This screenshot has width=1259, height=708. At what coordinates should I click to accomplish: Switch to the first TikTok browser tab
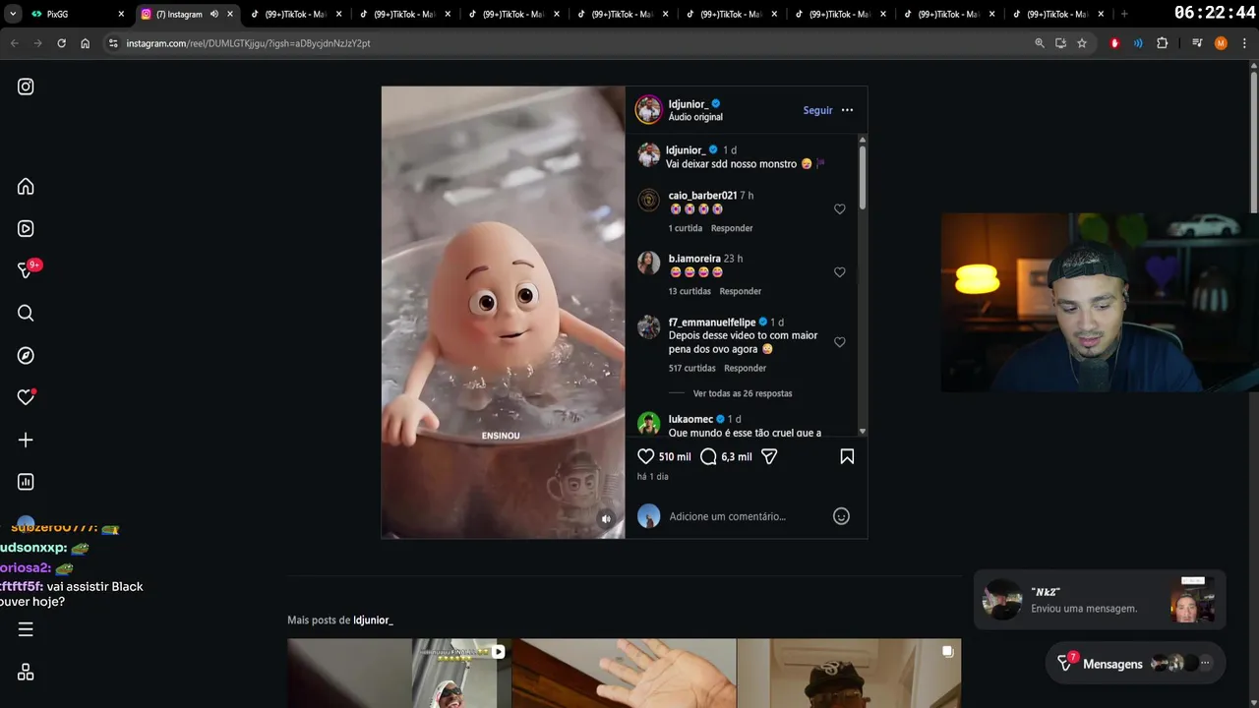click(295, 14)
